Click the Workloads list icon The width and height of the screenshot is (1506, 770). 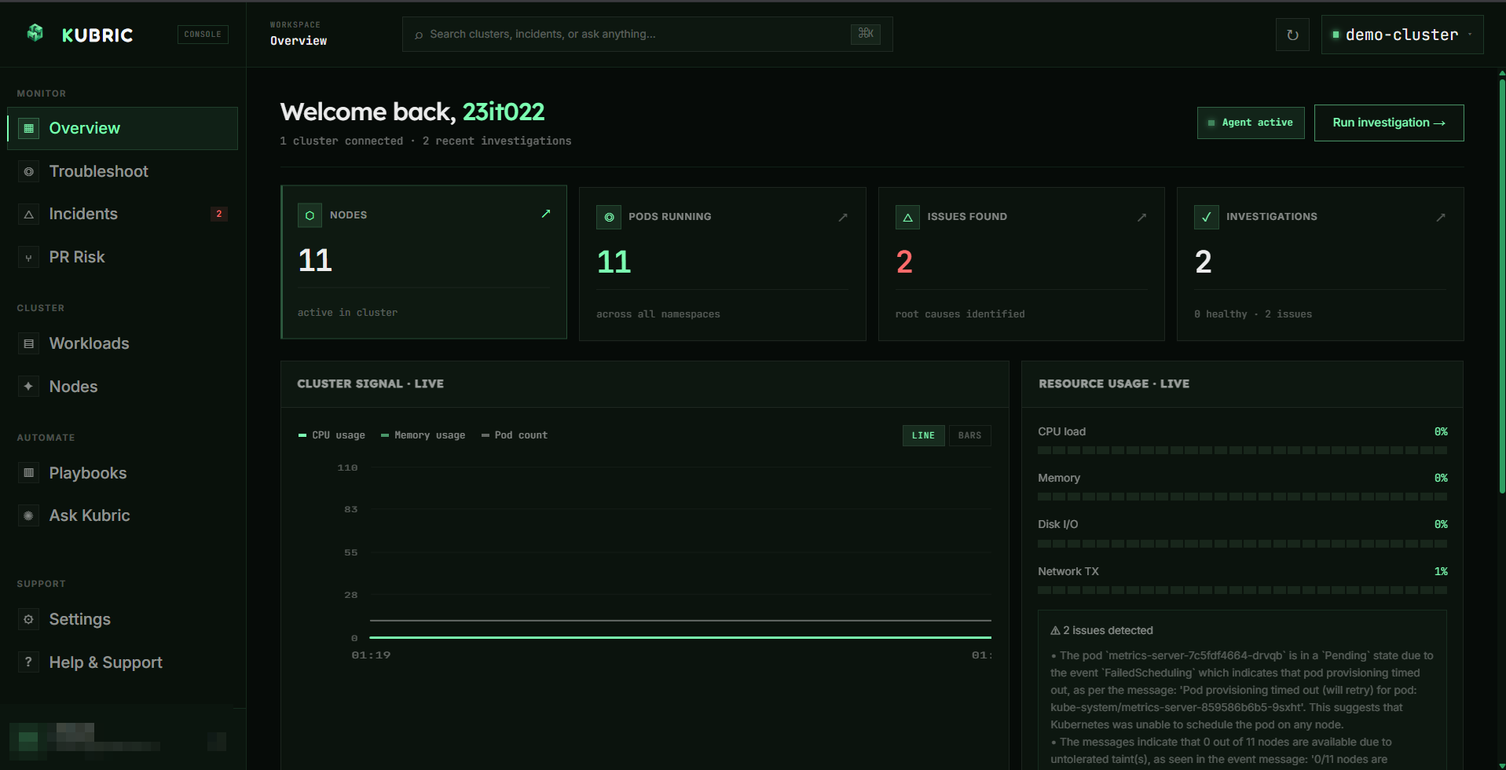tap(29, 343)
